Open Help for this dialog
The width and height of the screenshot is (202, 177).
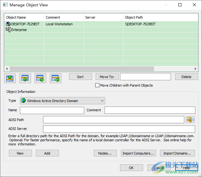[x=186, y=168]
